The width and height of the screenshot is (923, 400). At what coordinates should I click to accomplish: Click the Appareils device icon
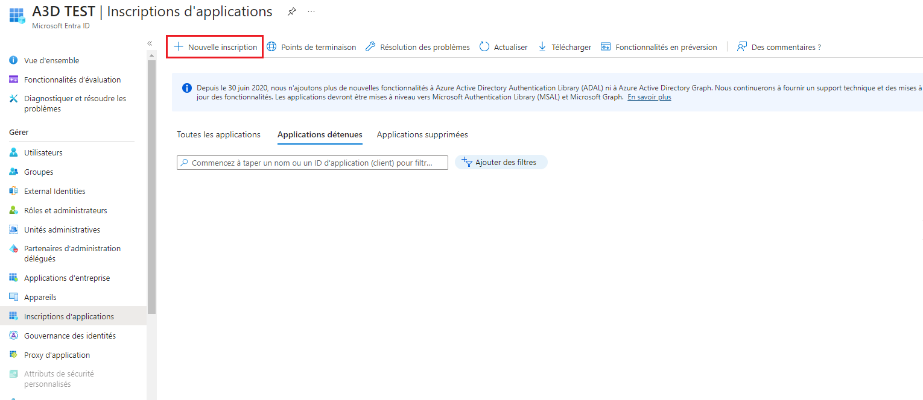pos(13,297)
